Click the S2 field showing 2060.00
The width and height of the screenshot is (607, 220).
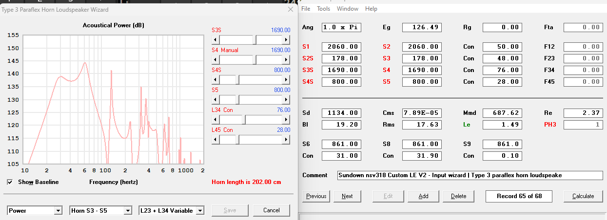click(422, 47)
